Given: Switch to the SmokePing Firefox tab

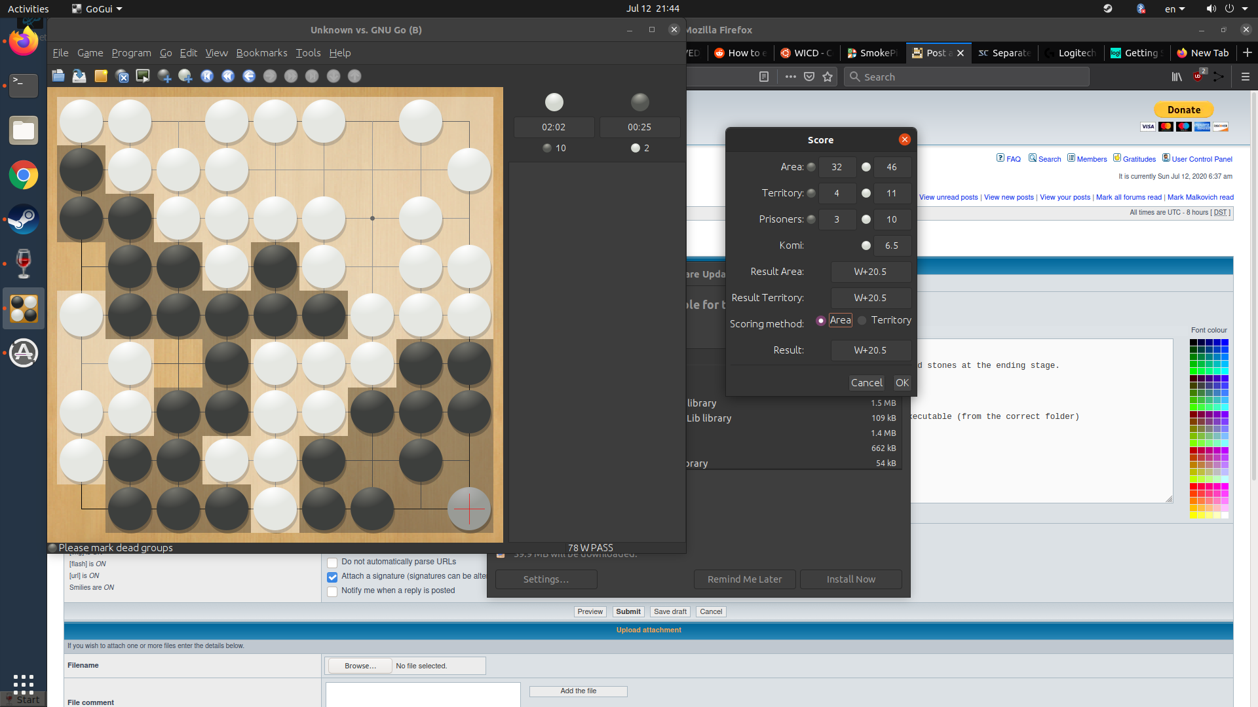Looking at the screenshot, I should pyautogui.click(x=873, y=53).
